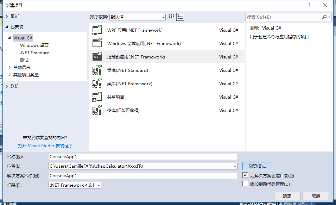Toggle 为解决方案创建目录 checkbox
This screenshot has height=205, width=336.
click(x=245, y=175)
